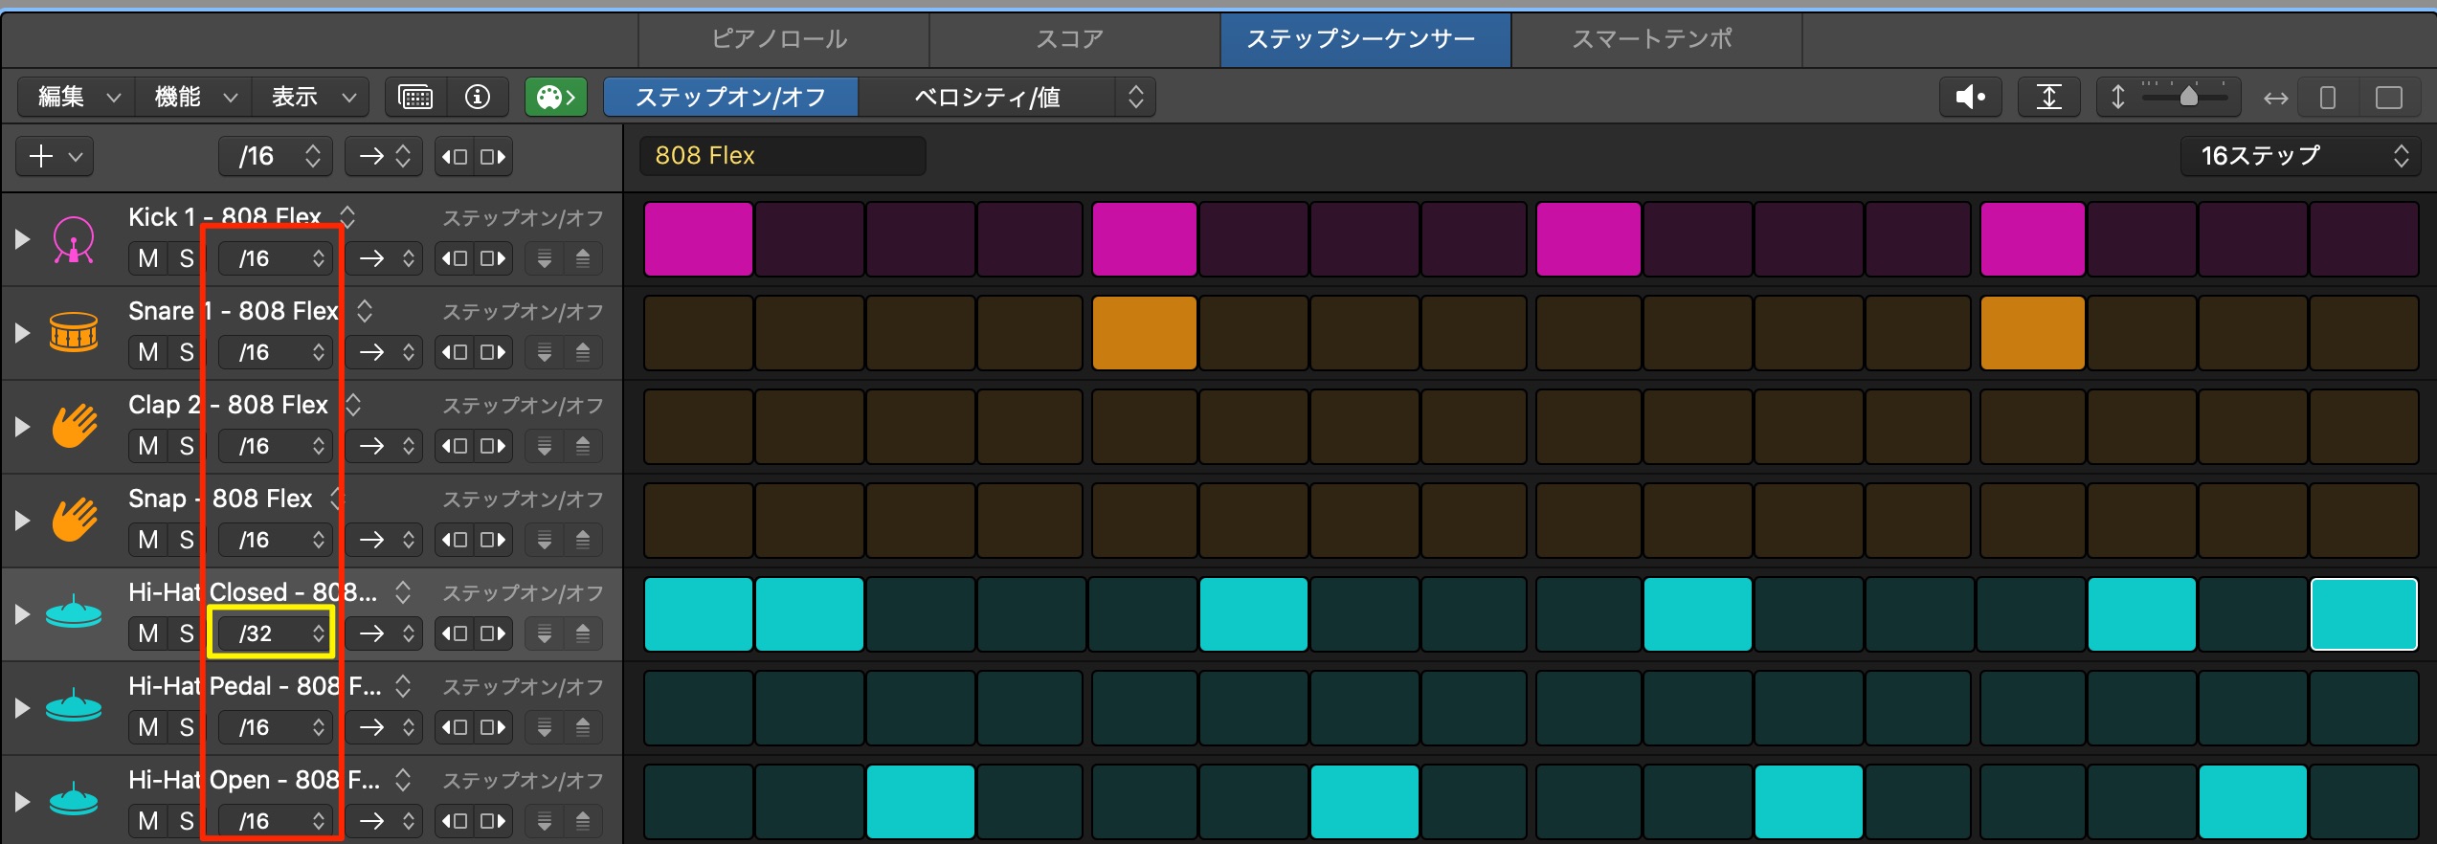Solo the Kick 1 row
The height and width of the screenshot is (844, 2437).
[x=187, y=258]
